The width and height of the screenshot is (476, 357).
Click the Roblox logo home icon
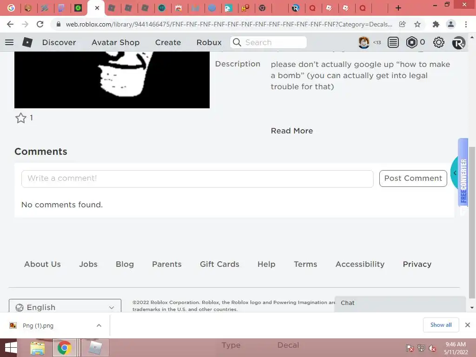(x=27, y=42)
